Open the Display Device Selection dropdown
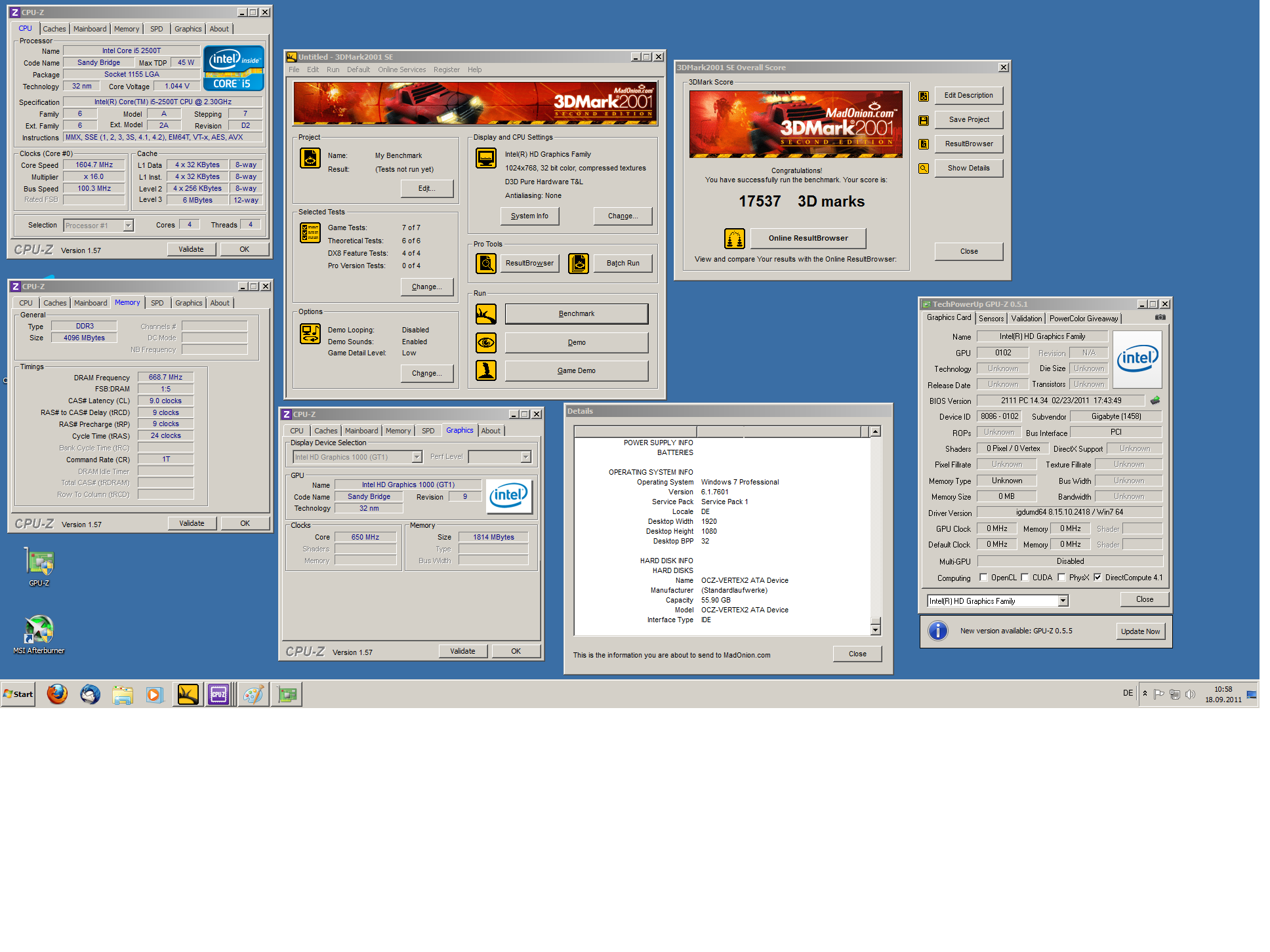Viewport: 1270px width, 952px height. pos(417,457)
